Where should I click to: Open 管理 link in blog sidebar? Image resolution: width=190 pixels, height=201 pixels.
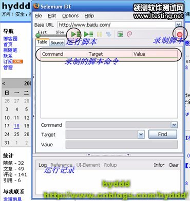pyautogui.click(x=8, y=68)
